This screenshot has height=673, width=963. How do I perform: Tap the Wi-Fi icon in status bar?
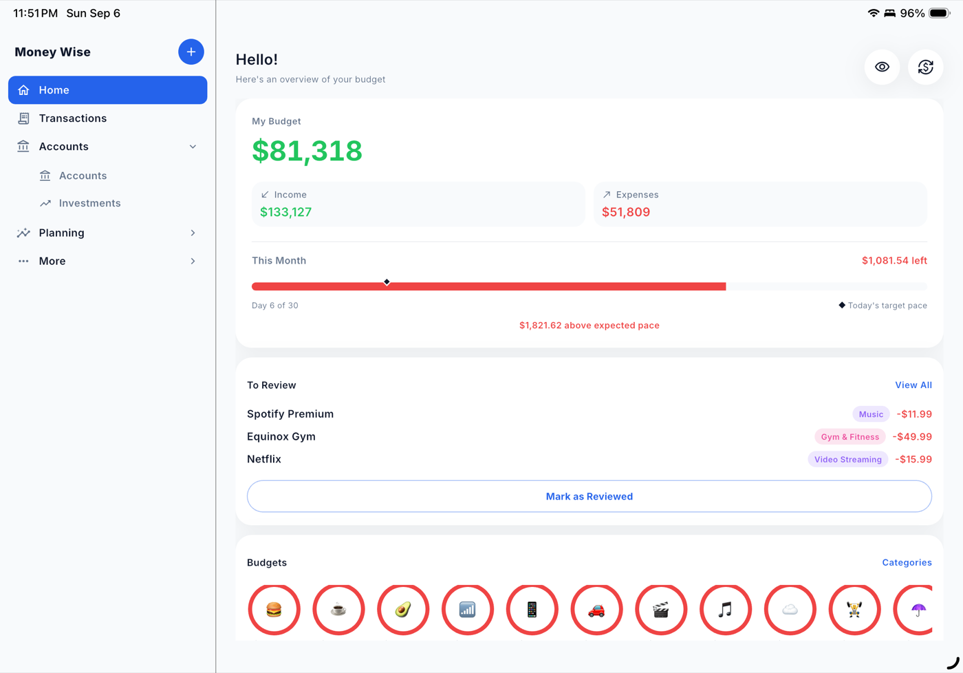(x=873, y=13)
